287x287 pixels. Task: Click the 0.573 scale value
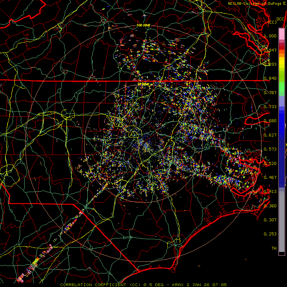[x=270, y=149]
